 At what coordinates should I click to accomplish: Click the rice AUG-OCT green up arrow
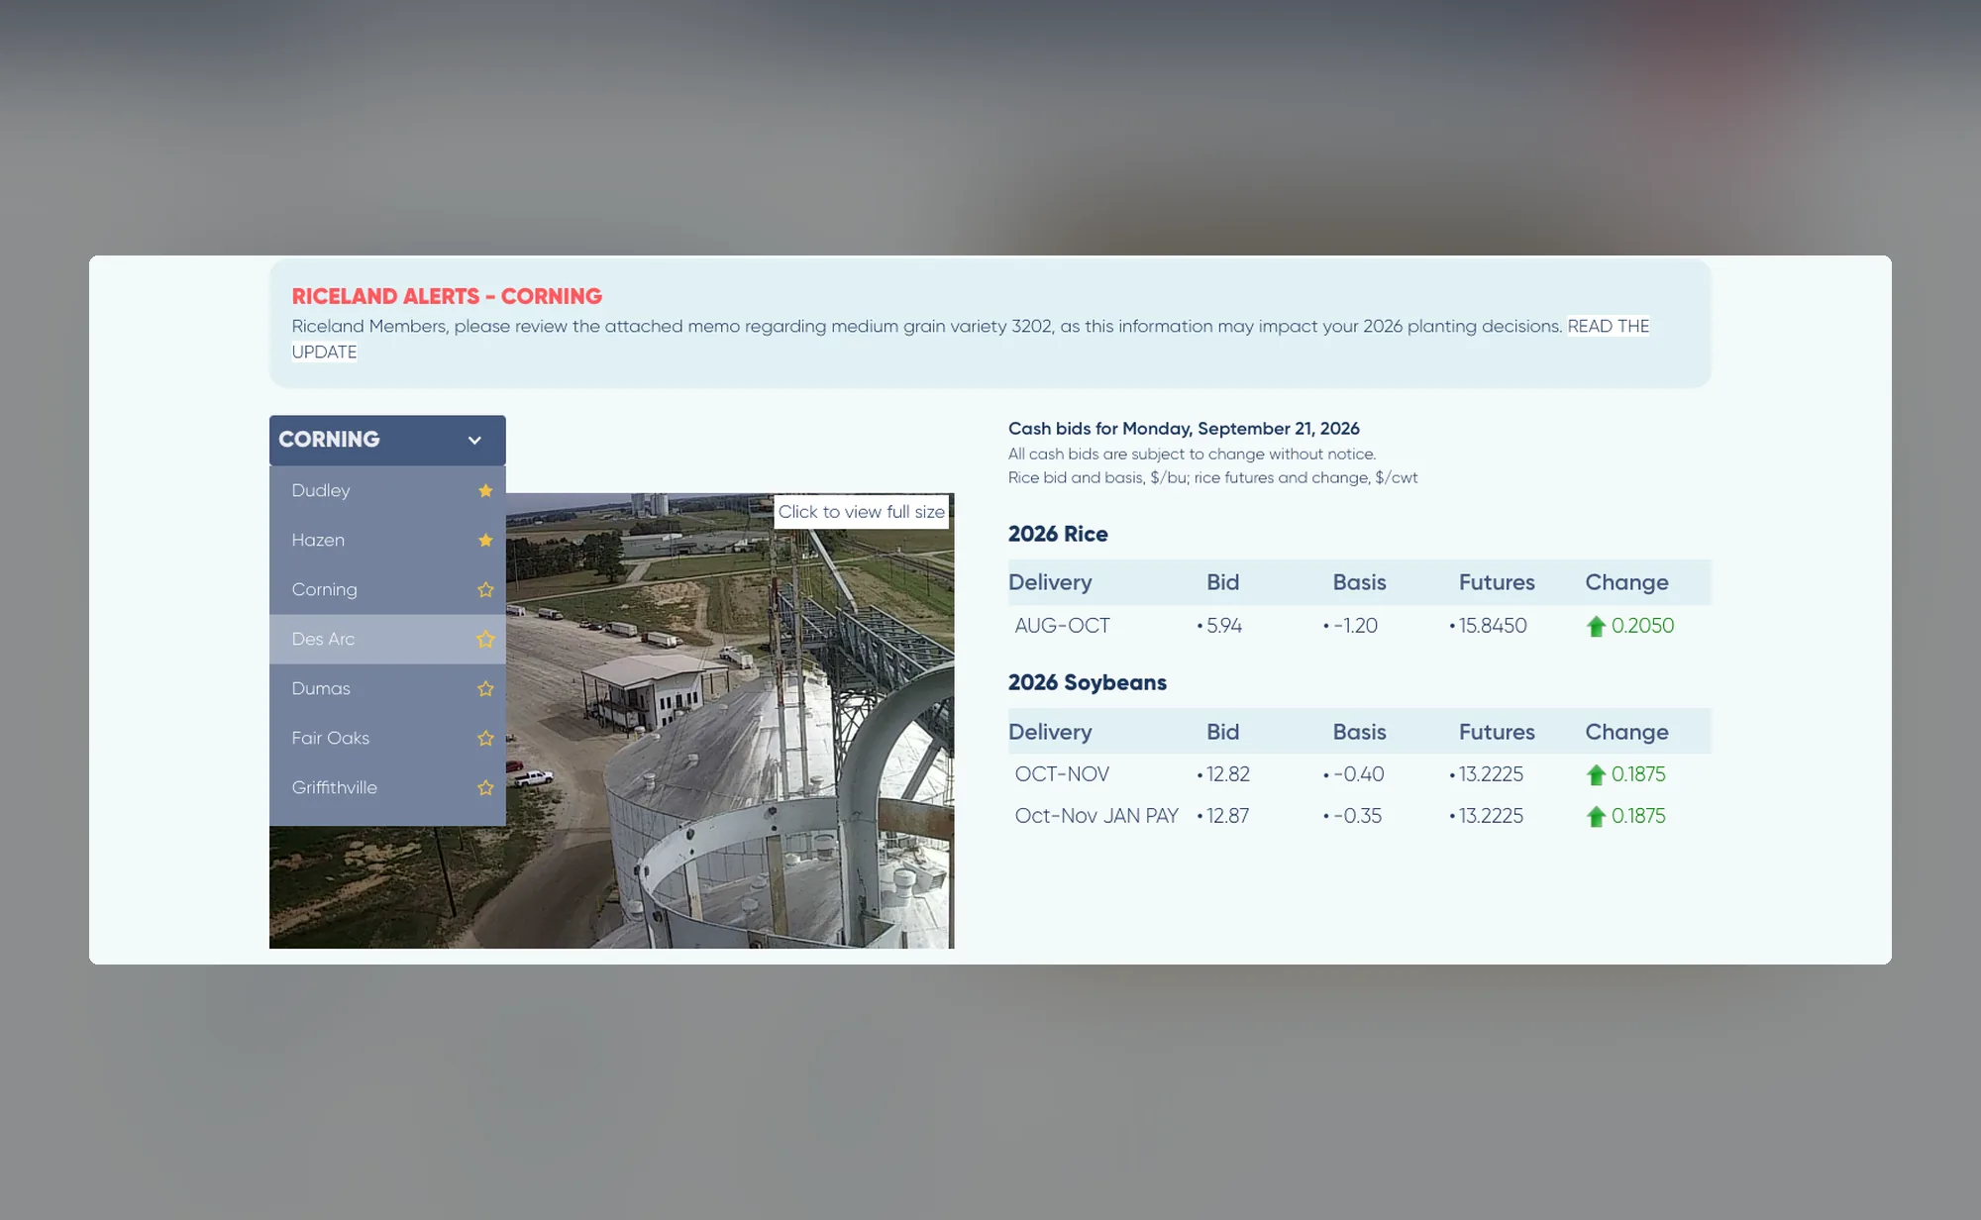[1595, 626]
